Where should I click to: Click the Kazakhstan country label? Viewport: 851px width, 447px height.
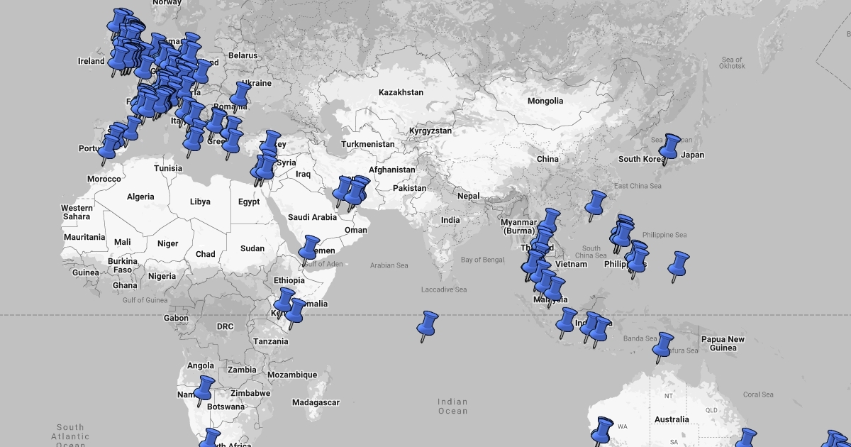pyautogui.click(x=401, y=92)
